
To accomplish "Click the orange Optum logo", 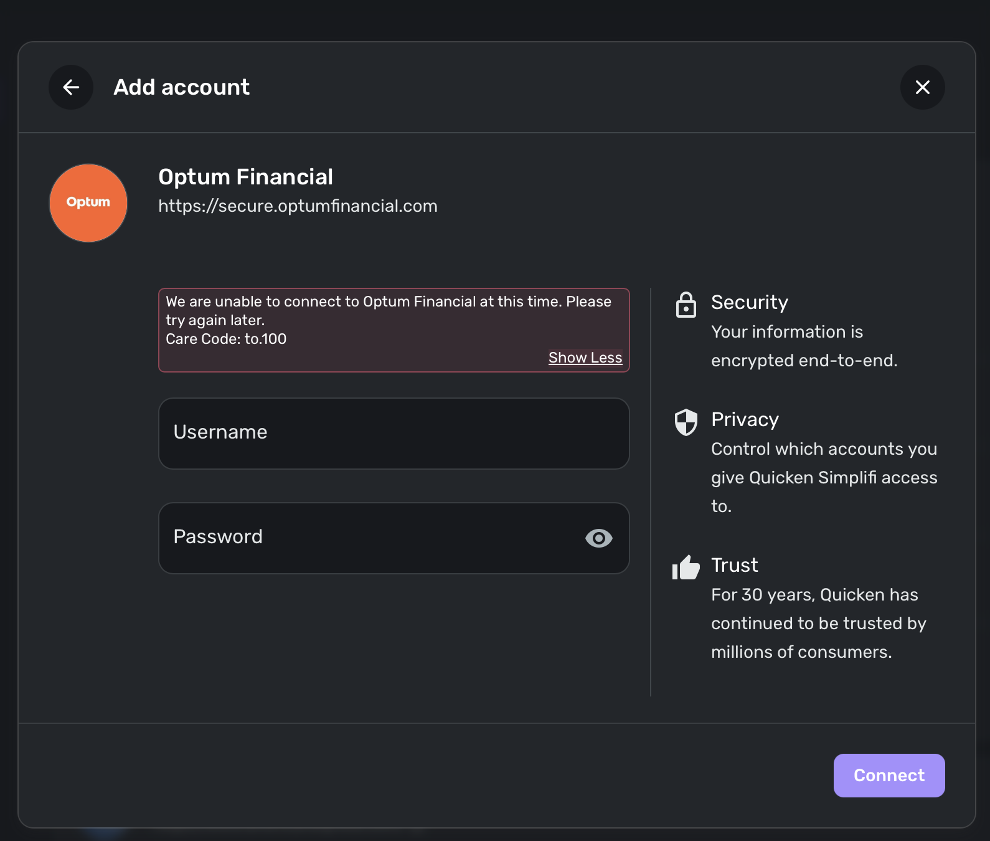I will (x=88, y=203).
